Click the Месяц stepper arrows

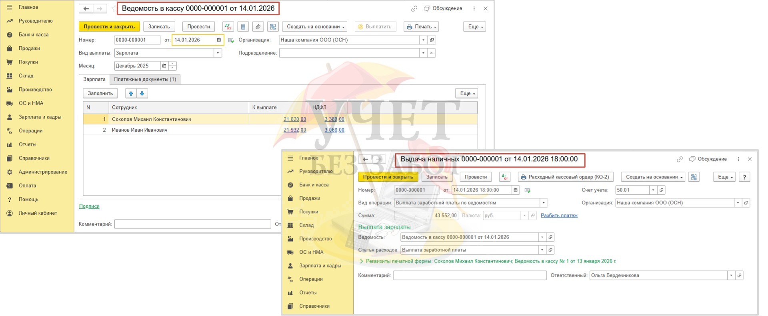pyautogui.click(x=172, y=66)
